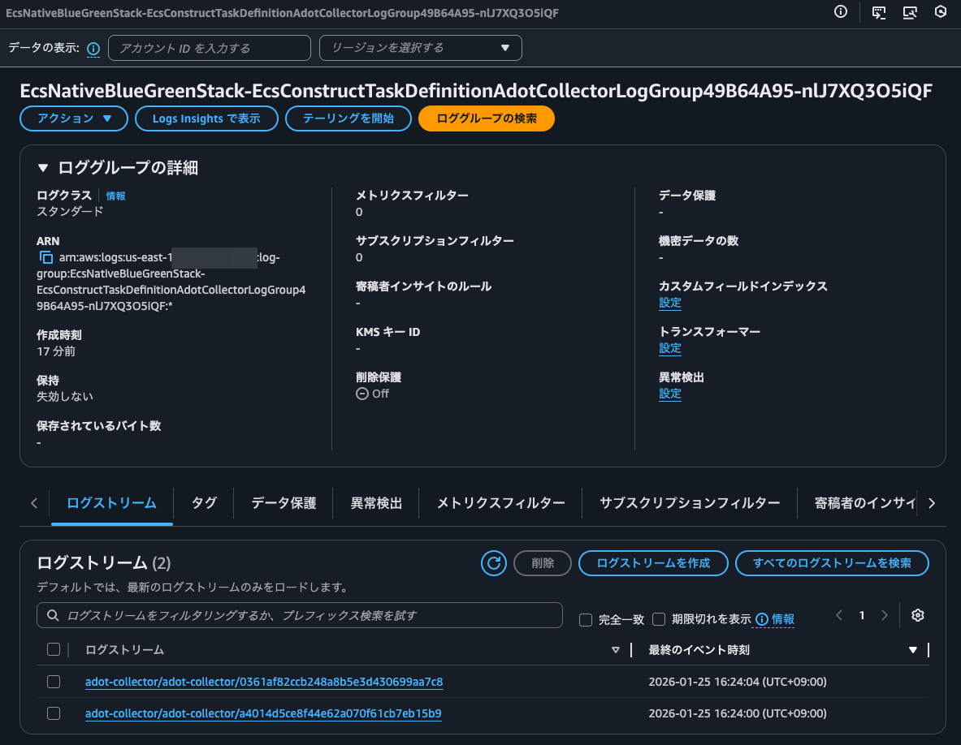Screen dimensions: 961x745
Task: Switch to the タグ tab
Action: 203,502
